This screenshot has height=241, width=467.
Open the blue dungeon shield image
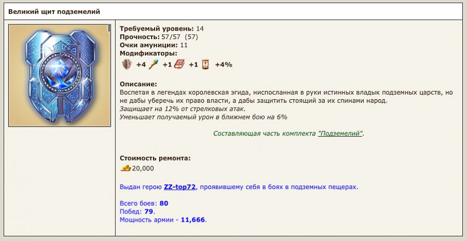pyautogui.click(x=60, y=75)
